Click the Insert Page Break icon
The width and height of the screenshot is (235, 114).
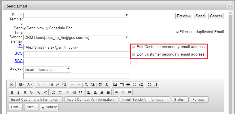[141, 85]
